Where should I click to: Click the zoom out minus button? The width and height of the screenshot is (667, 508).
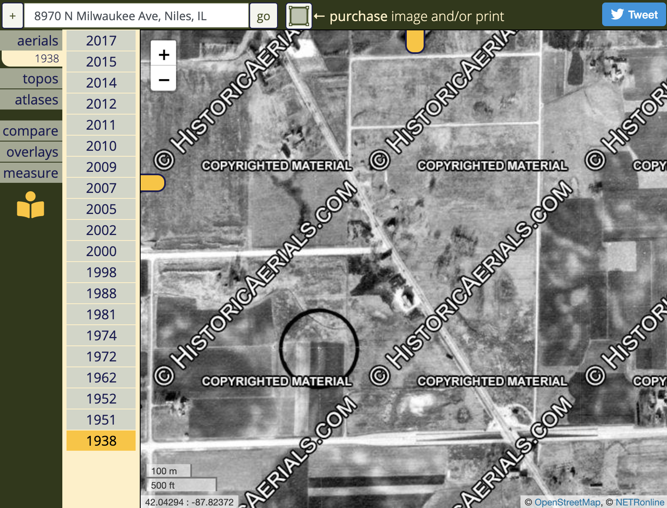coord(164,79)
